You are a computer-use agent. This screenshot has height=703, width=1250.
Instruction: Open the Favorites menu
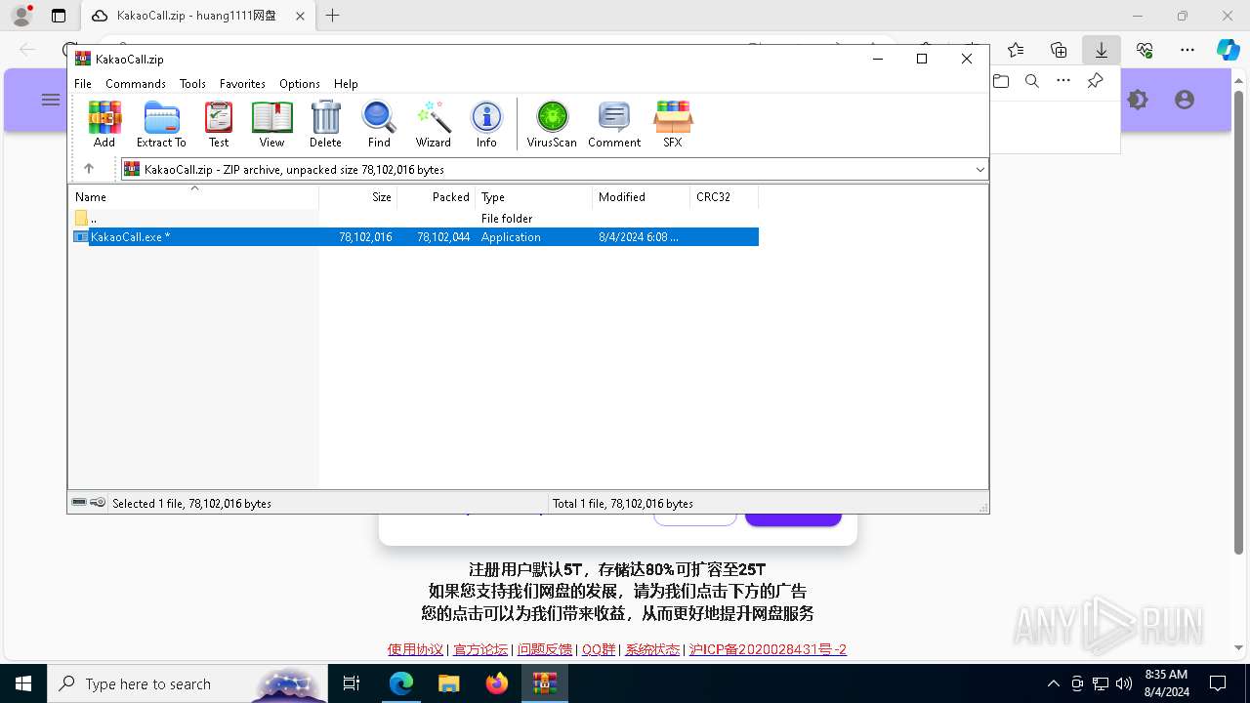(x=242, y=84)
